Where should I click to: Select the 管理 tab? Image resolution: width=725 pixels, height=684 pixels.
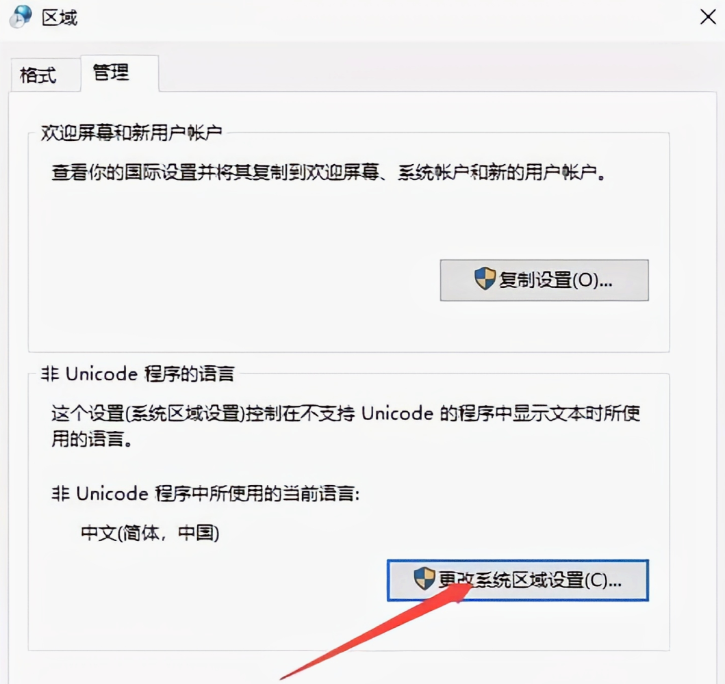coord(111,73)
